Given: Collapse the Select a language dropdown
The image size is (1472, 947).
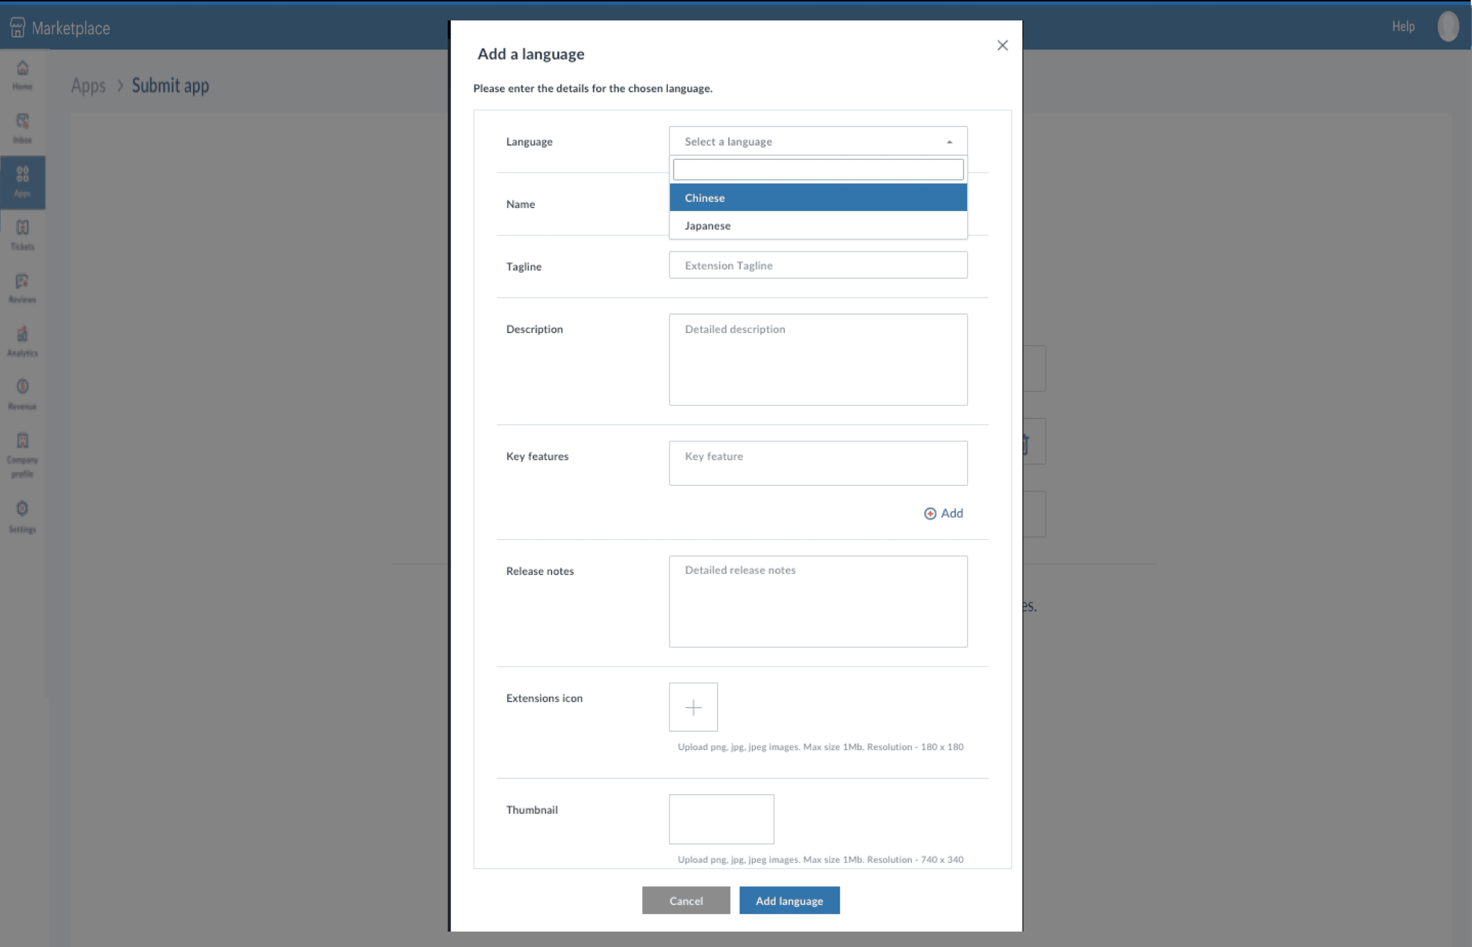Looking at the screenshot, I should click(x=817, y=141).
